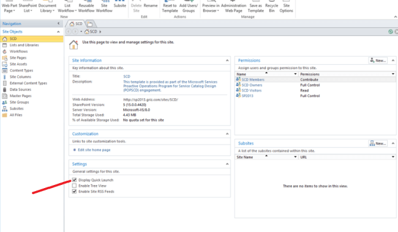
Task: Collapse the Navigation pane arrow
Action: point(59,24)
